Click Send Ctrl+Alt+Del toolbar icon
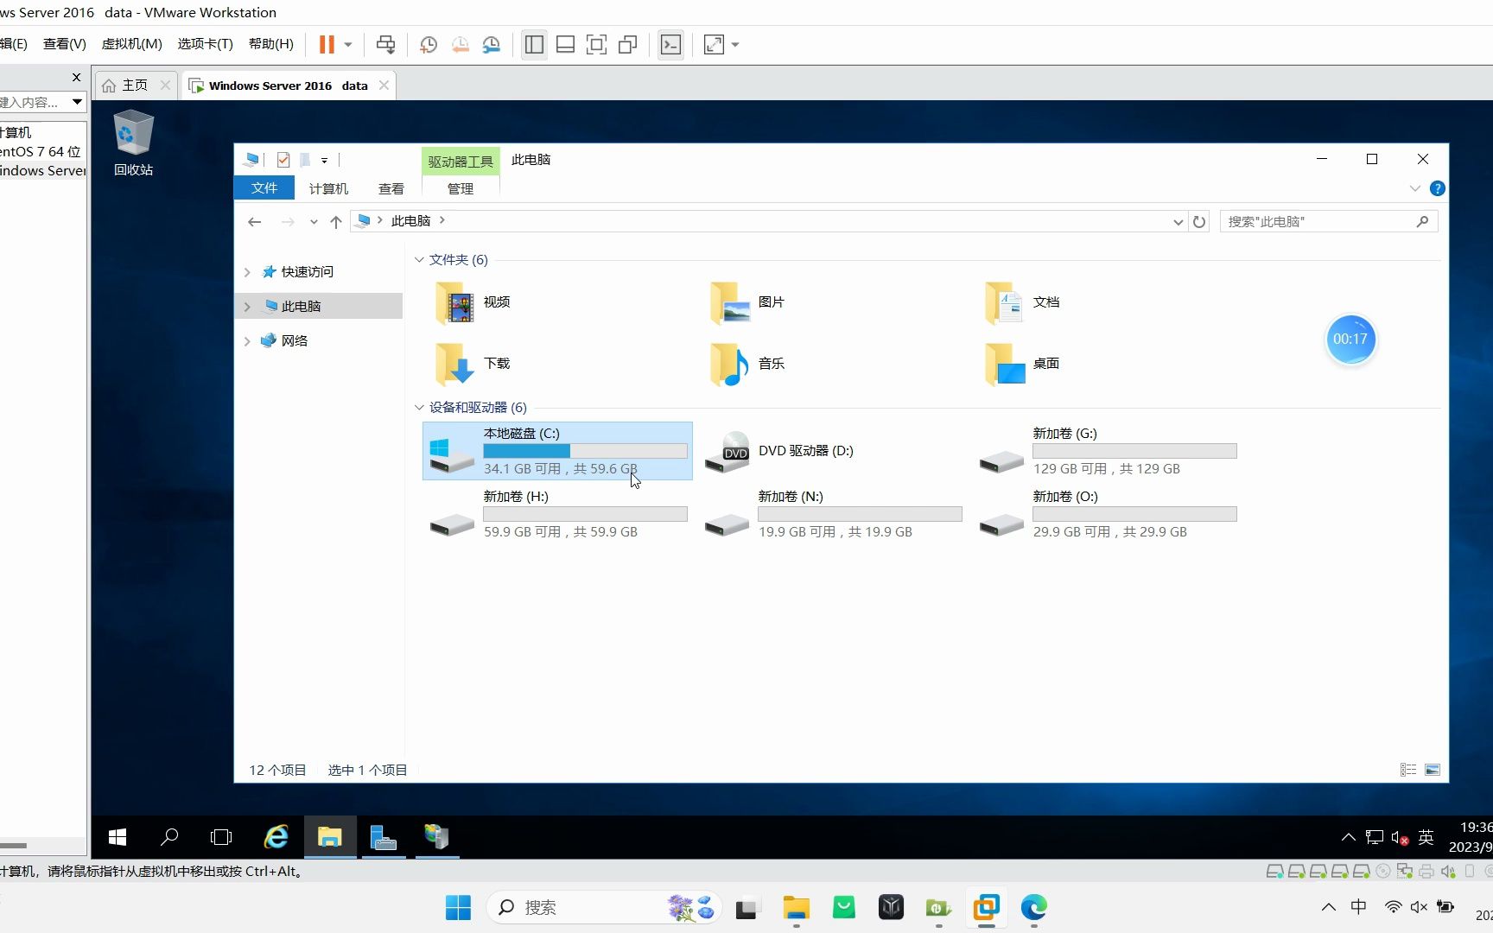 coord(385,45)
